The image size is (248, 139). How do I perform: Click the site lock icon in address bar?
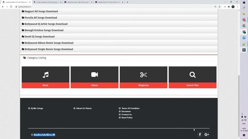click(16, 7)
